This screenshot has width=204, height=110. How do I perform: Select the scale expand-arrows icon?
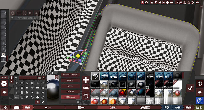pos(24,13)
